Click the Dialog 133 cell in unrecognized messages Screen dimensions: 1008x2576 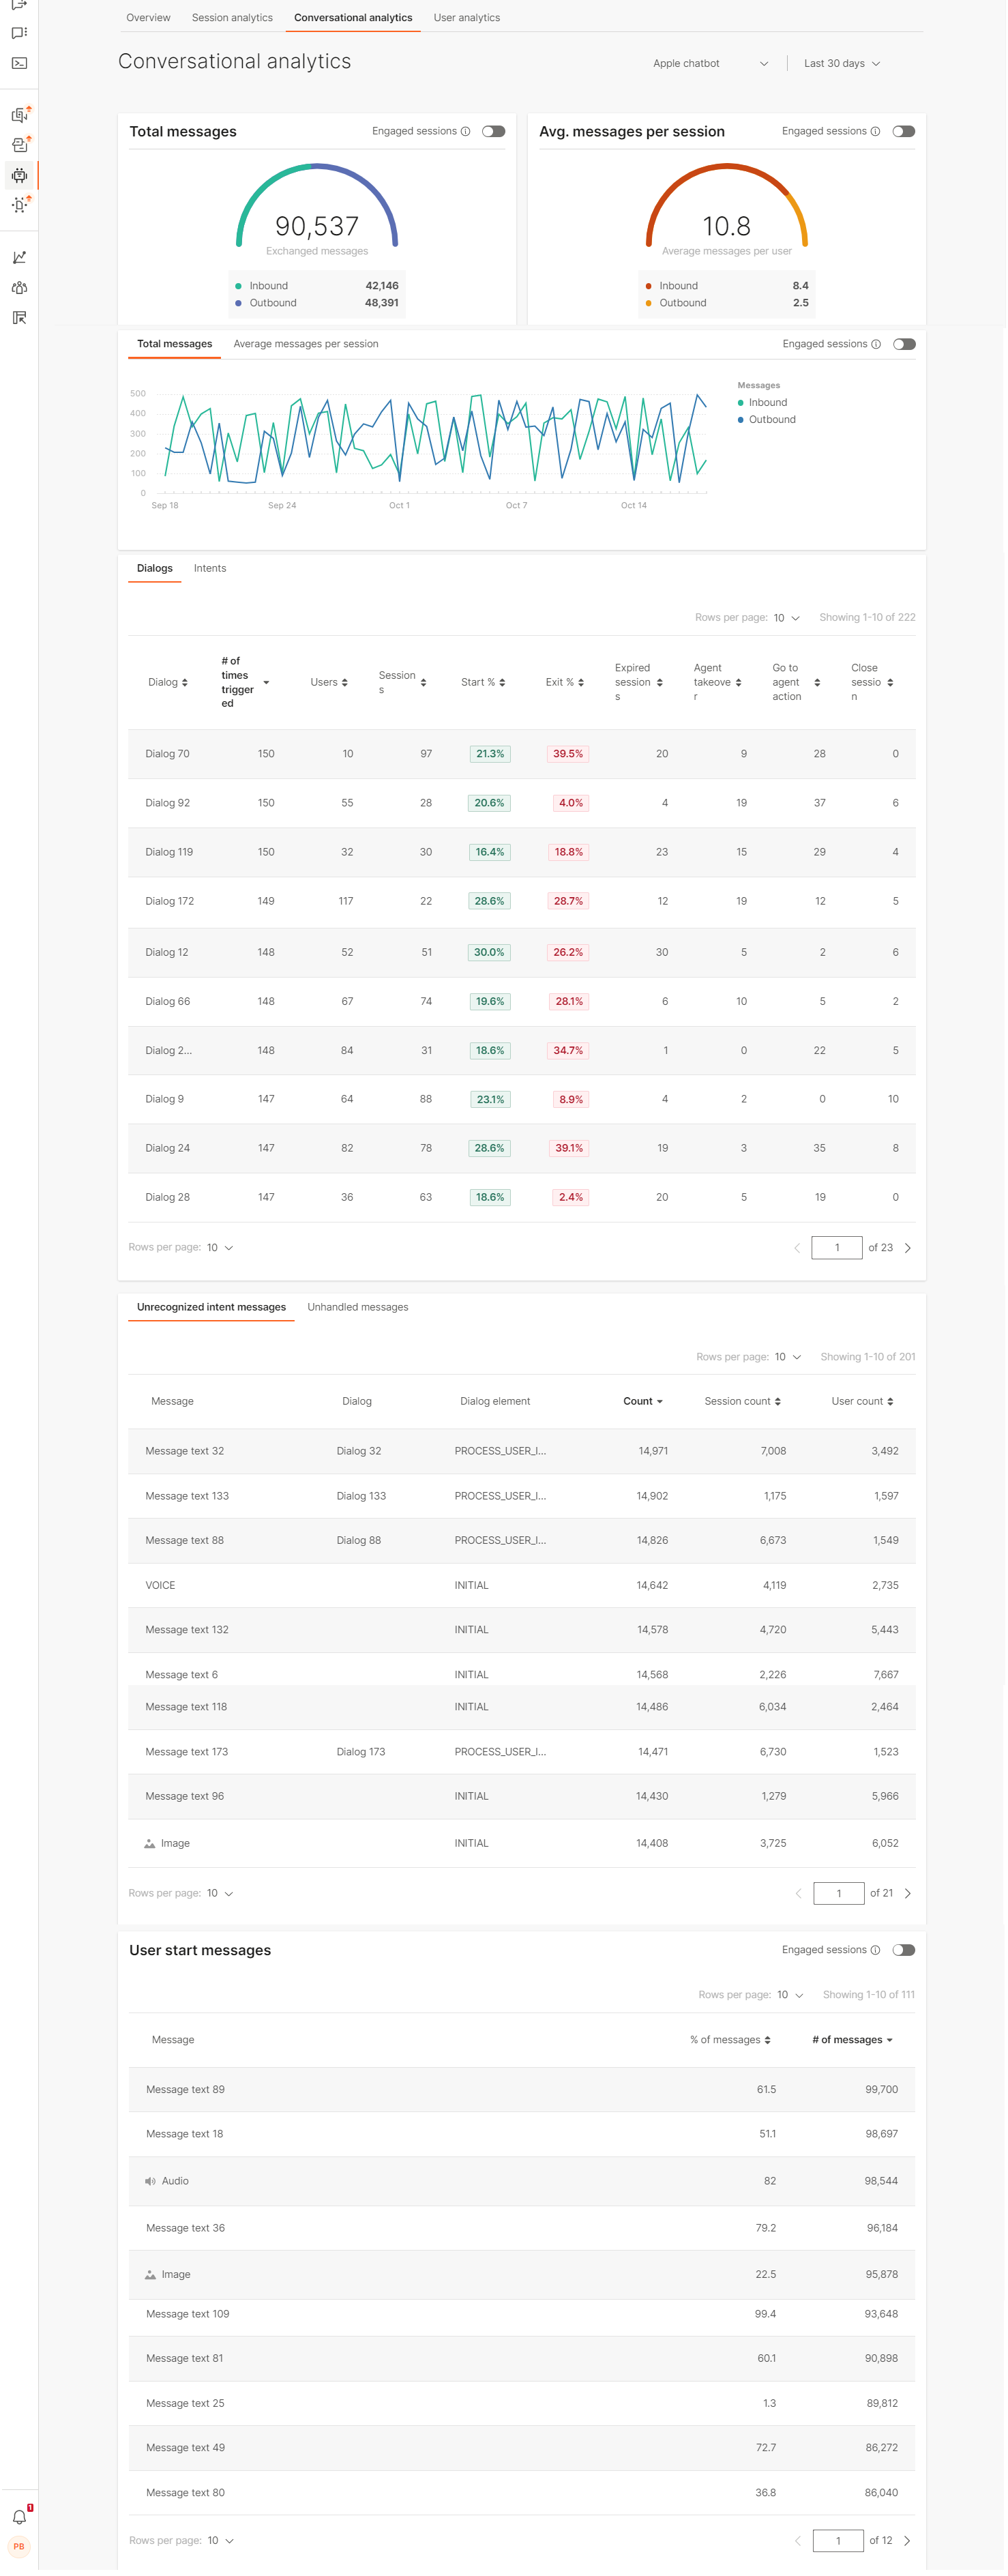pos(361,1497)
